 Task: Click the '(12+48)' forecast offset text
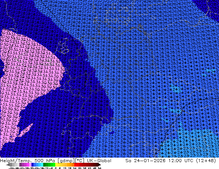[x=206, y=161]
